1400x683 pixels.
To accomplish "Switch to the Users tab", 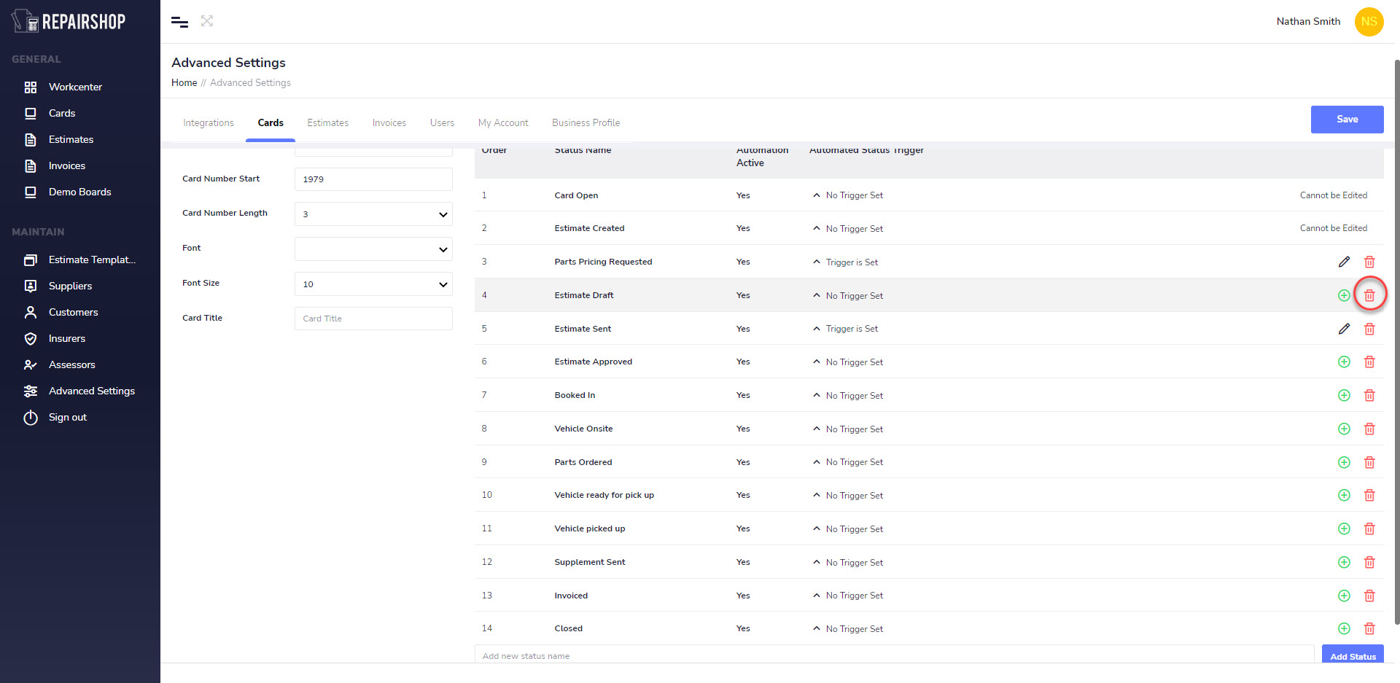I will pyautogui.click(x=442, y=122).
